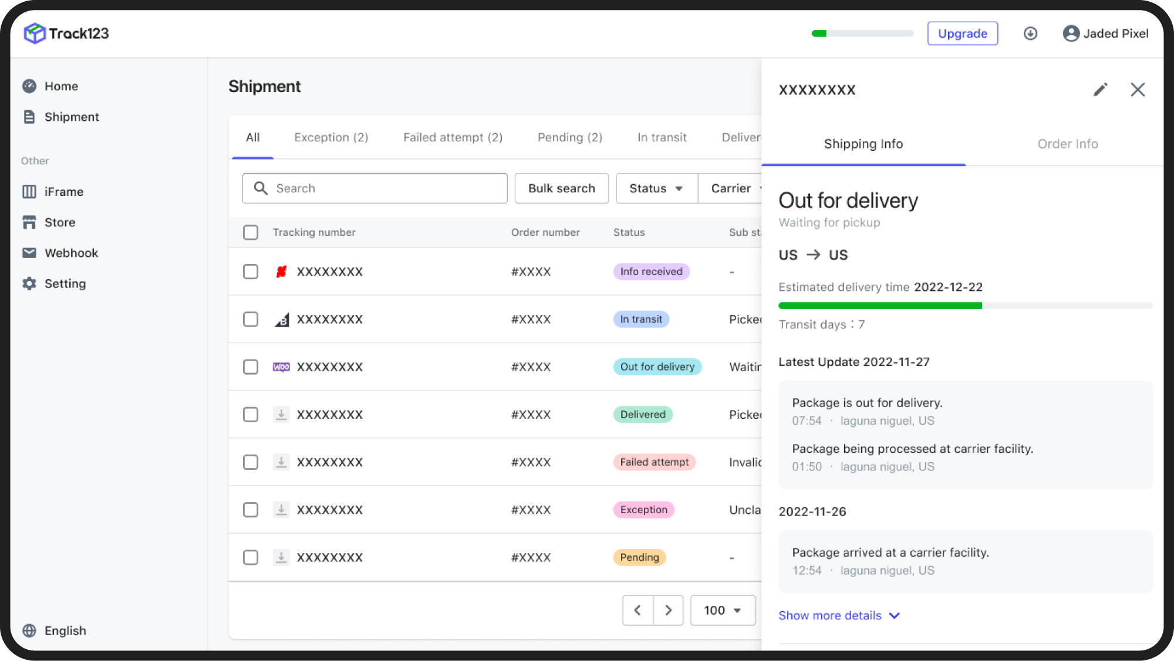Open the Status filter dropdown
Viewport: 1174px width, 661px height.
(656, 188)
